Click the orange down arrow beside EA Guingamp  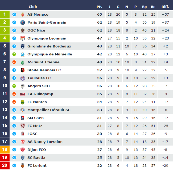click(x=14, y=94)
